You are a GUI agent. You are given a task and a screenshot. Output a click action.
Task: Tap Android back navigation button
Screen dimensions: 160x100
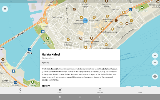click(60, 97)
